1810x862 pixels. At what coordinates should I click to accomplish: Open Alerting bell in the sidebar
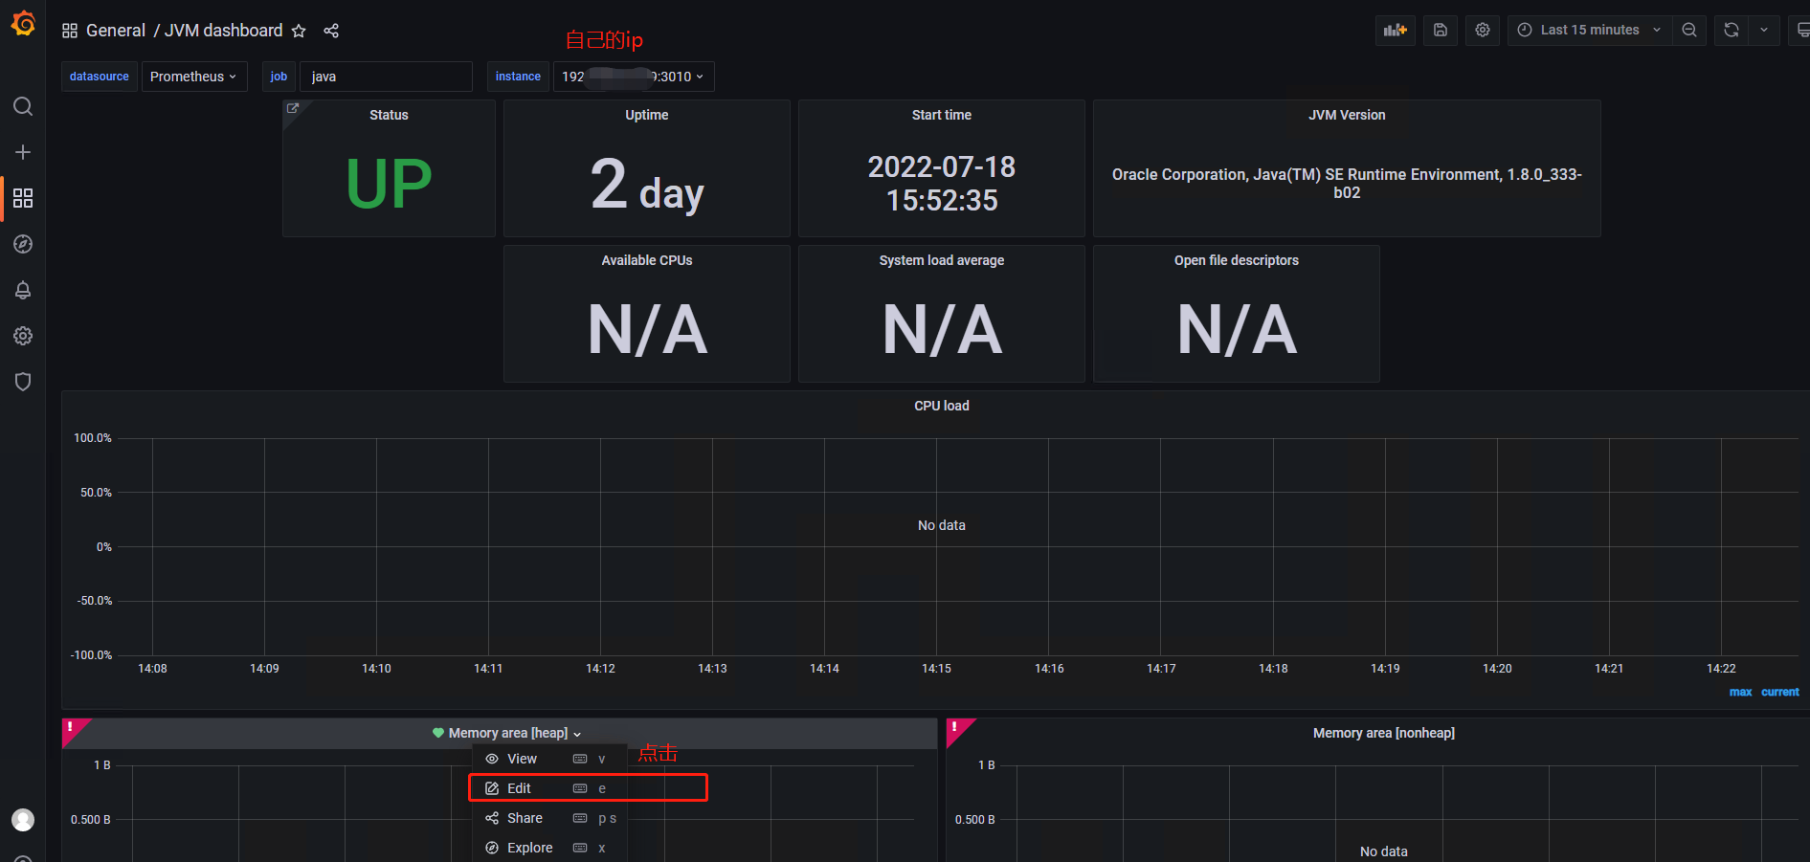pyautogui.click(x=23, y=290)
